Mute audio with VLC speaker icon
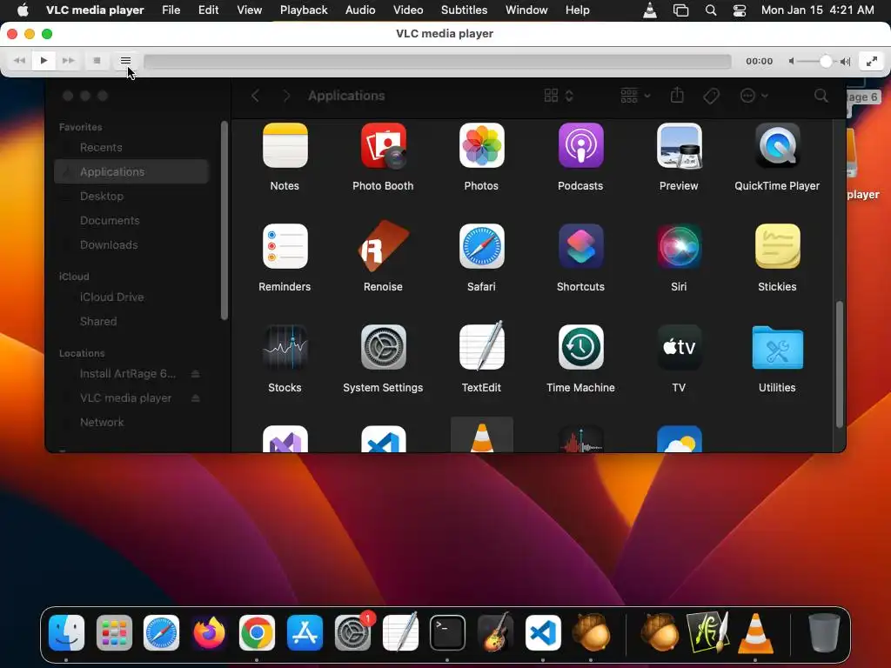This screenshot has width=891, height=668. tap(791, 62)
